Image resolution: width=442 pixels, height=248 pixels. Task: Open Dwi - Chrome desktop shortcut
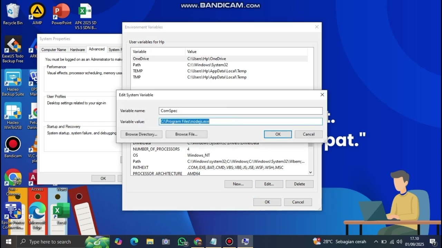[x=13, y=182]
